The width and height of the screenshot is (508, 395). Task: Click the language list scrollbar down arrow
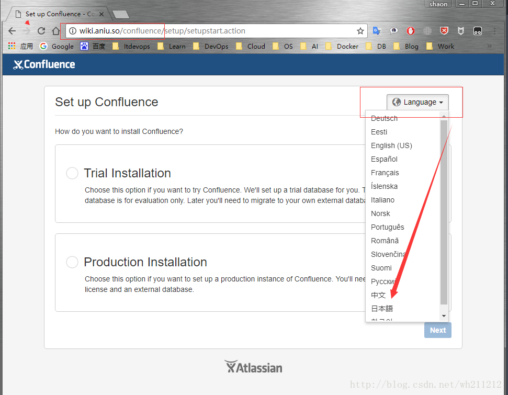[444, 316]
